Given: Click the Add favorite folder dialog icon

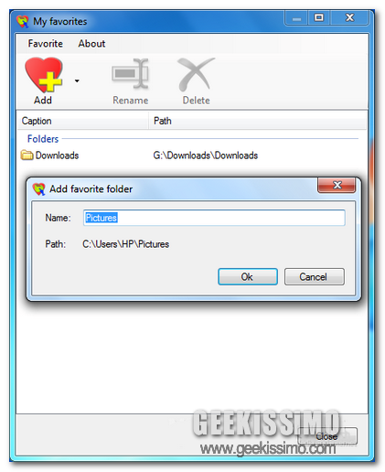Looking at the screenshot, I should pos(38,189).
